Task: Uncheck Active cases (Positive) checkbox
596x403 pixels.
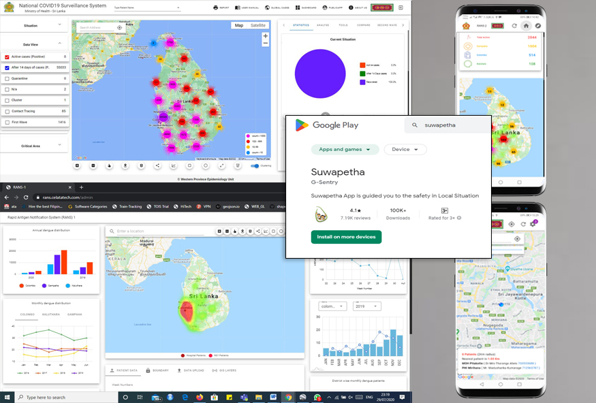Action: [x=7, y=57]
